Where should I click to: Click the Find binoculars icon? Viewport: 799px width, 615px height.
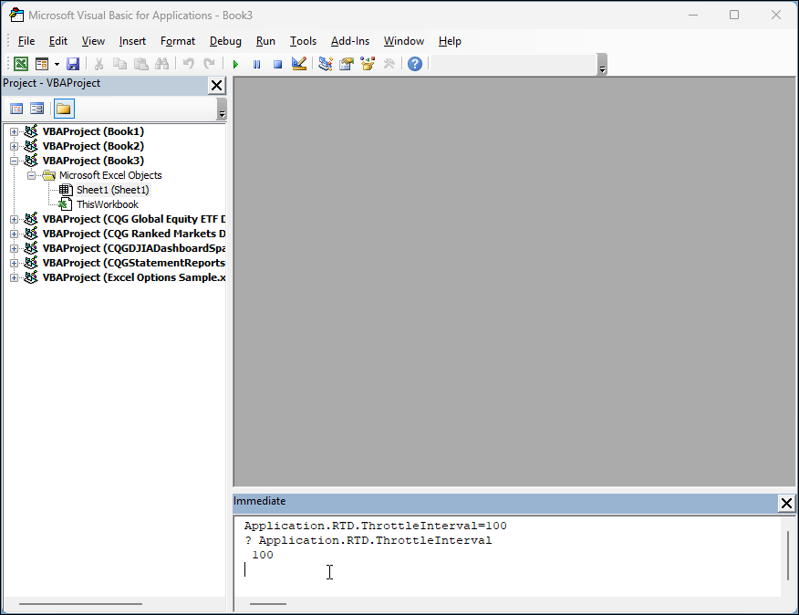tap(162, 64)
